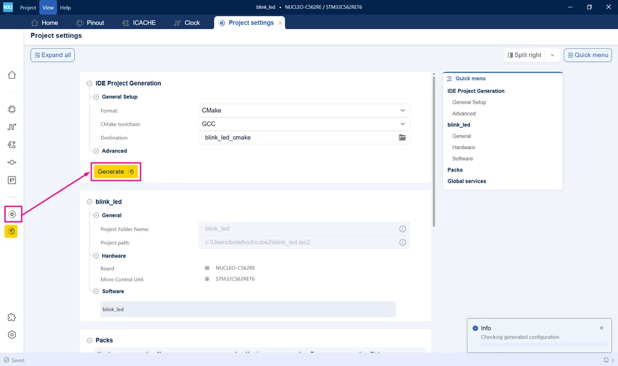Collapse the blink_led section

click(89, 202)
